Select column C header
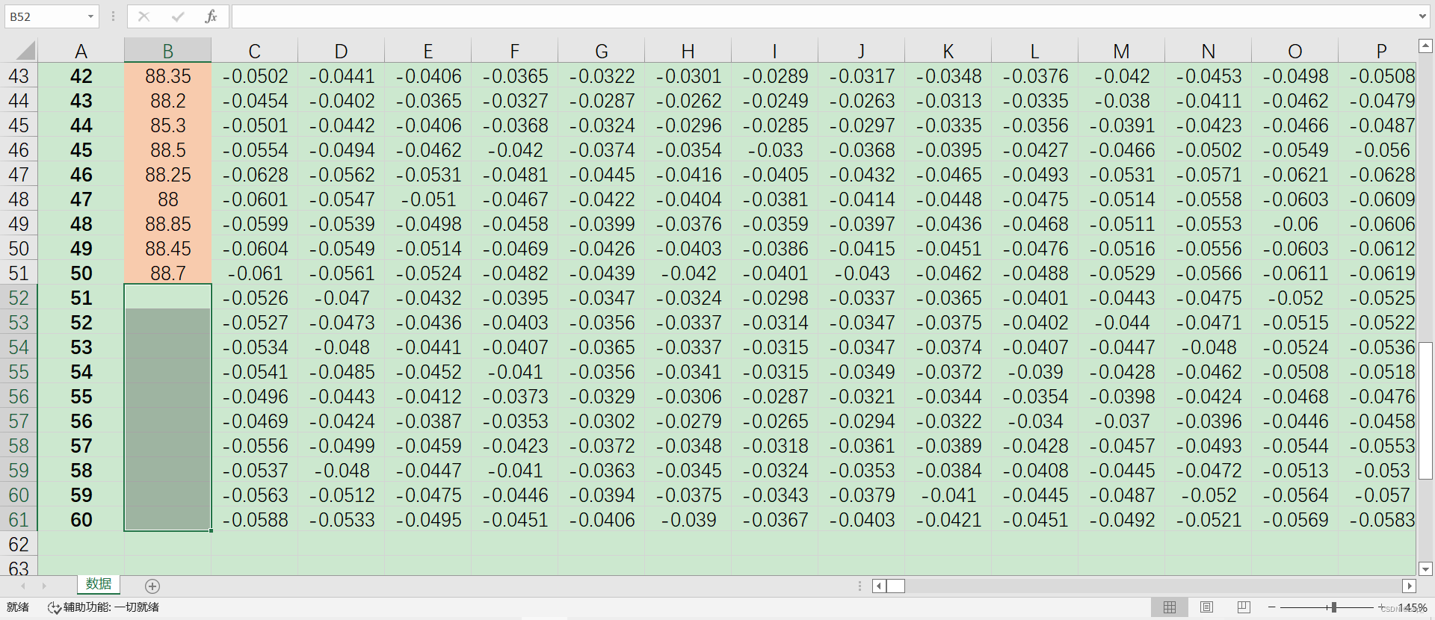The width and height of the screenshot is (1435, 620). 254,51
